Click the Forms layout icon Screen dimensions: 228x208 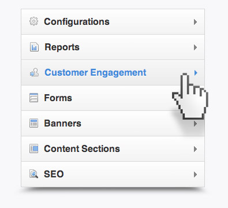[33, 98]
